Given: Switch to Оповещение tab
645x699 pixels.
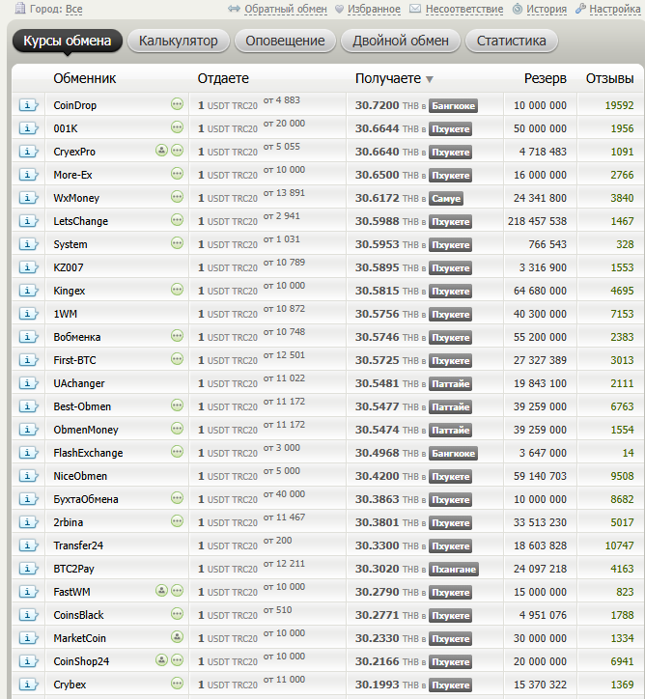Looking at the screenshot, I should point(285,41).
